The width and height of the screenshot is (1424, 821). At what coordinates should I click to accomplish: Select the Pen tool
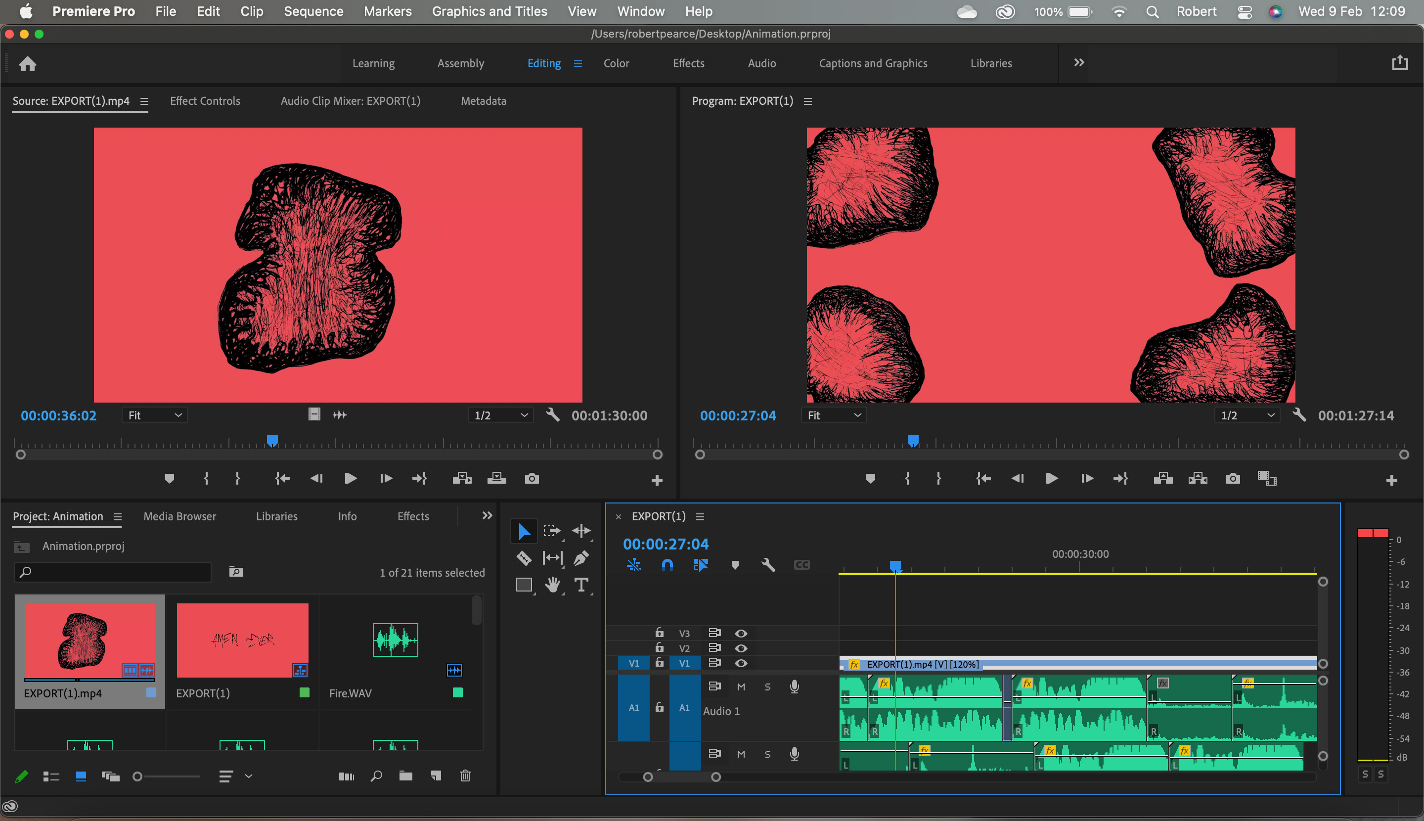[x=581, y=558]
